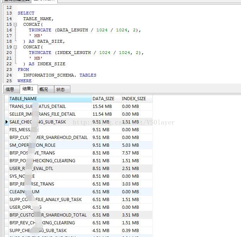Click the BFIP_POS..VE_TRANS table name cell
This screenshot has height=237, width=241.
(50, 153)
